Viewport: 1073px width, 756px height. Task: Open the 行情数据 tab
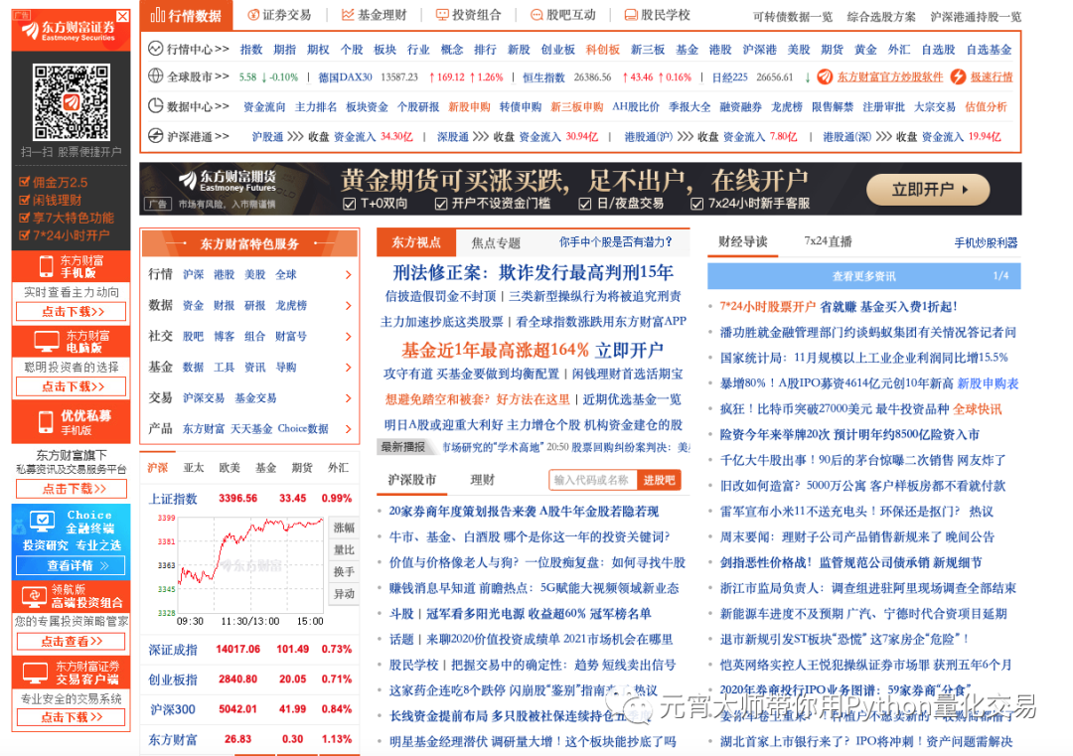[x=186, y=15]
